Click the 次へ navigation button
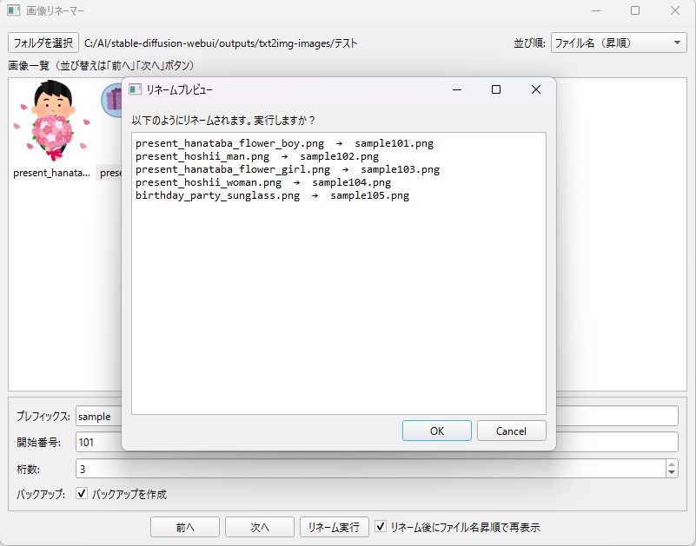The width and height of the screenshot is (696, 546). tap(258, 527)
